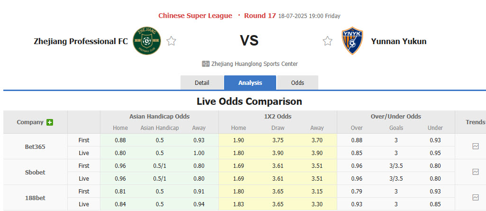486x211 pixels.
Task: Toggle favorite star next to Yunnan Yukun
Action: click(327, 41)
